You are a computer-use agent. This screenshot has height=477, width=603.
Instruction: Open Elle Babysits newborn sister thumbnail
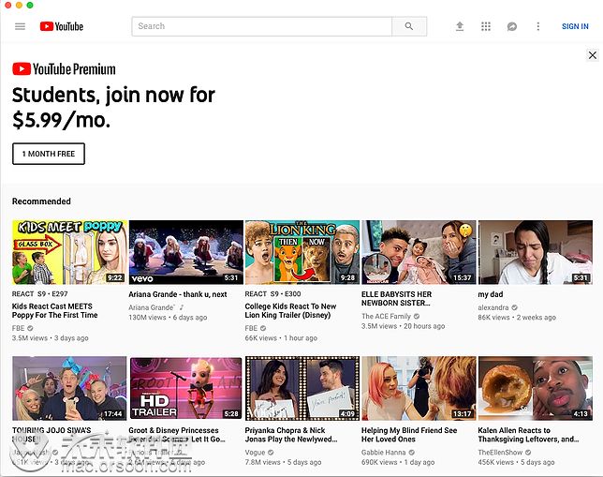point(419,252)
